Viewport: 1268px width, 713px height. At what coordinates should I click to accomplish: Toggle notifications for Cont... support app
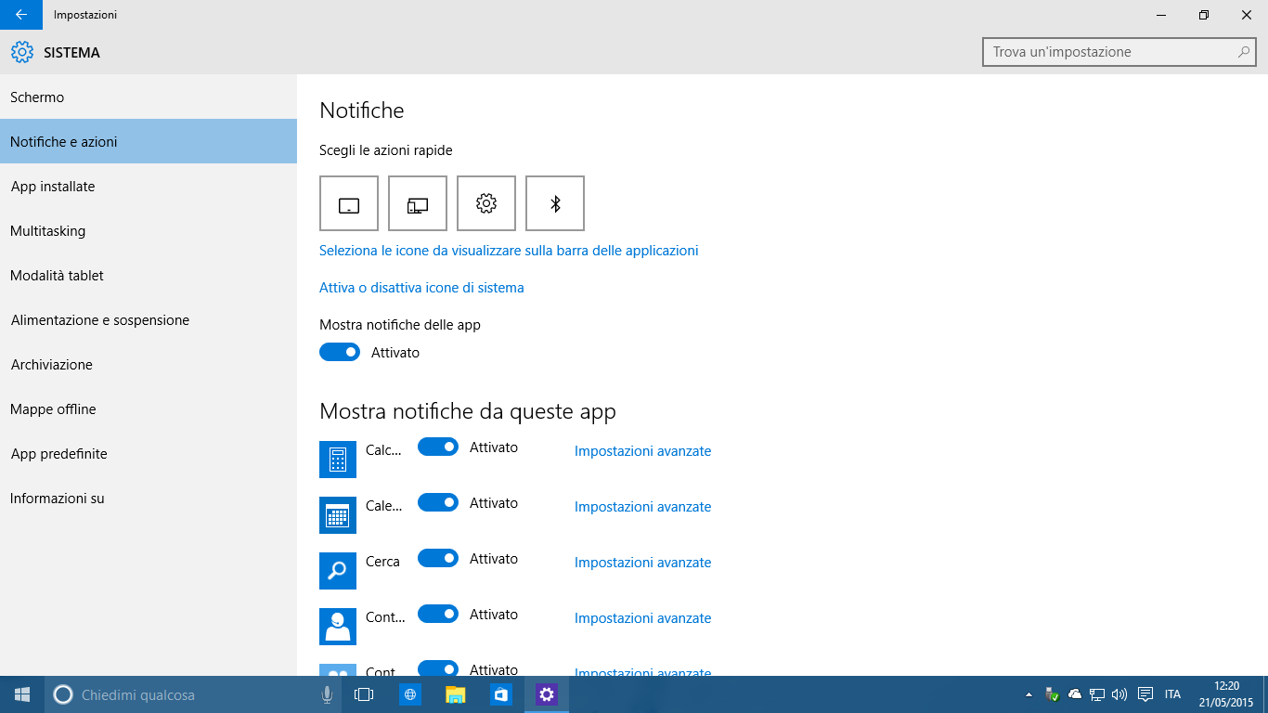tap(438, 615)
